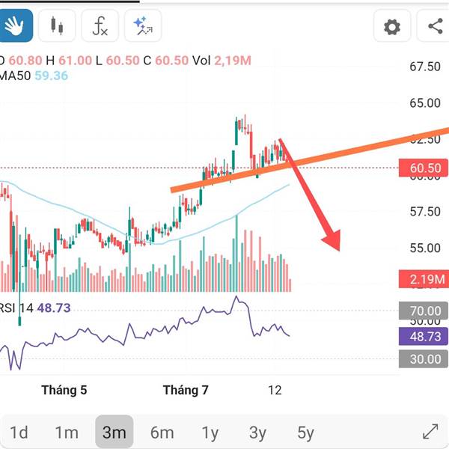Select the 3m timeframe
Image resolution: width=449 pixels, height=449 pixels.
coord(114,432)
